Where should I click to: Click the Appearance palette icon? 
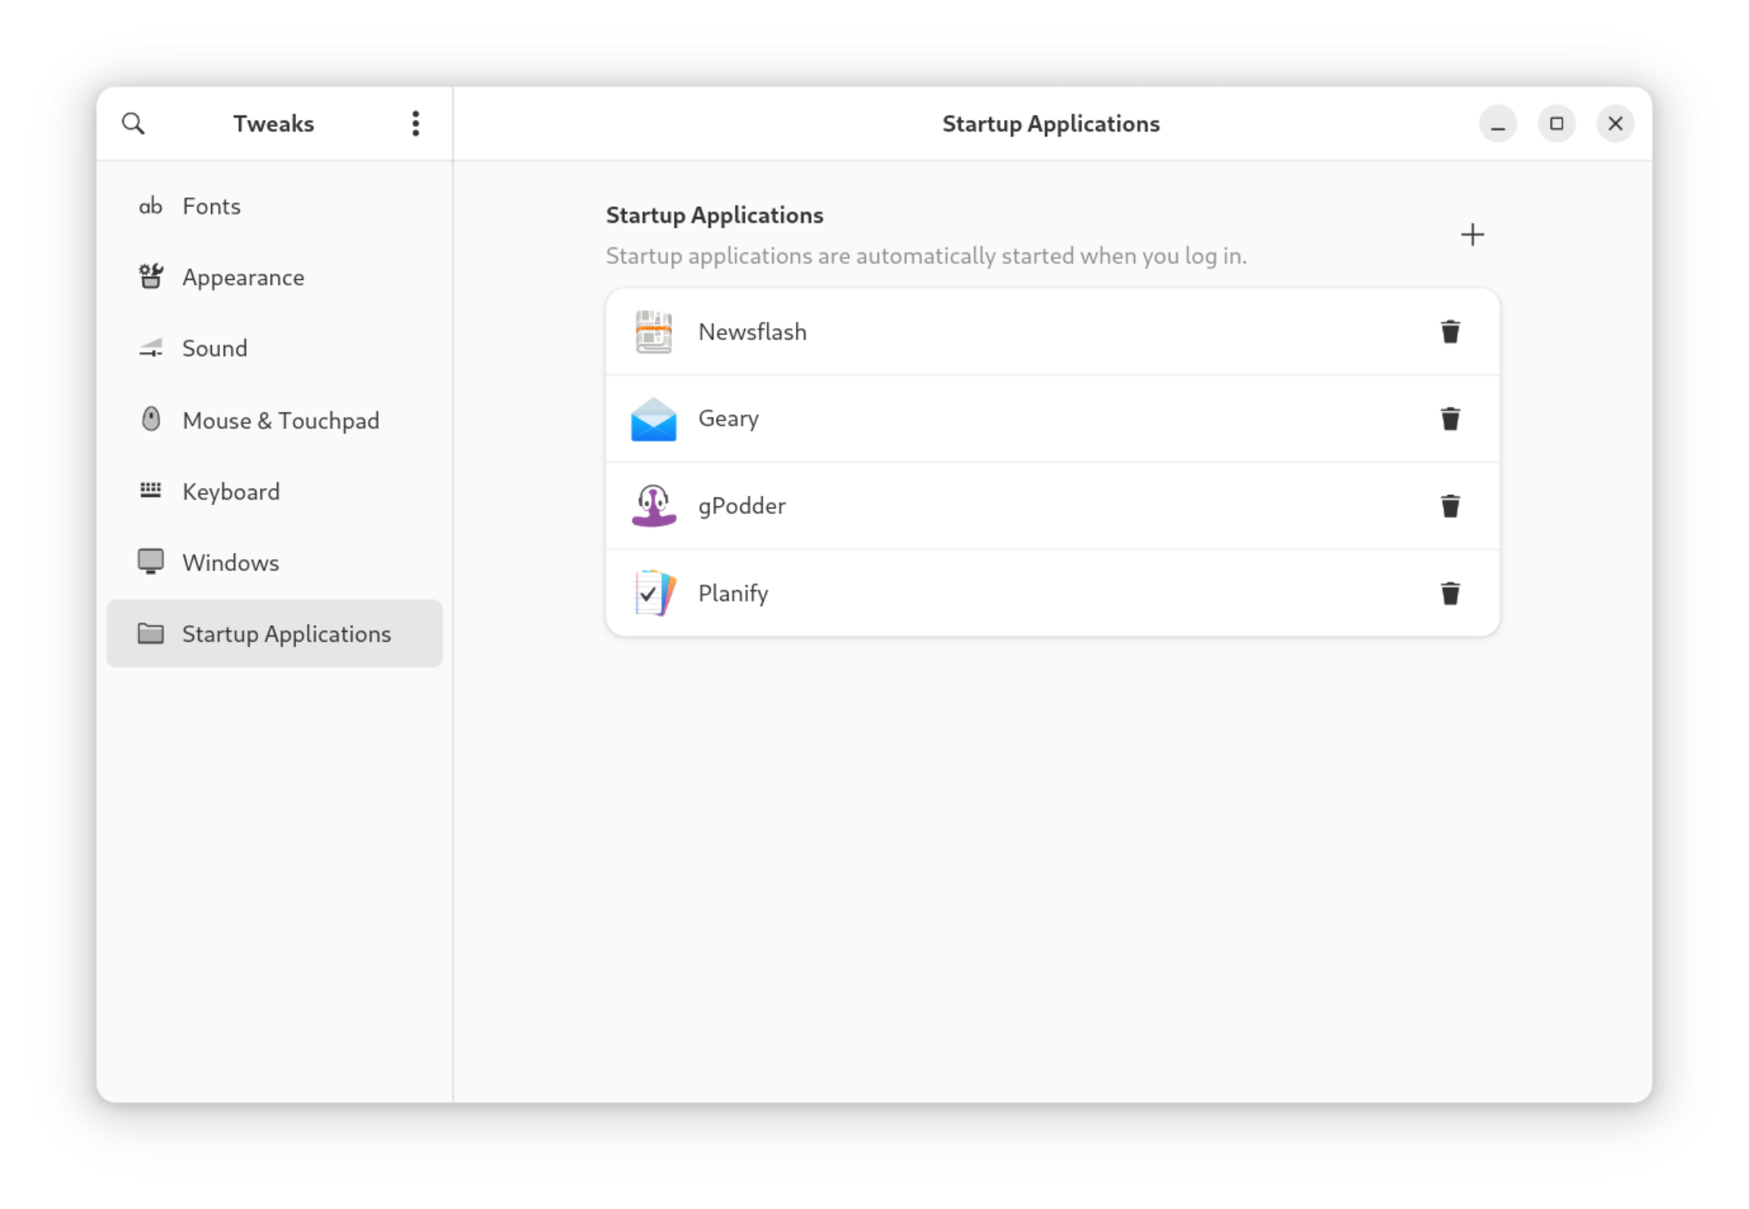[x=151, y=277]
